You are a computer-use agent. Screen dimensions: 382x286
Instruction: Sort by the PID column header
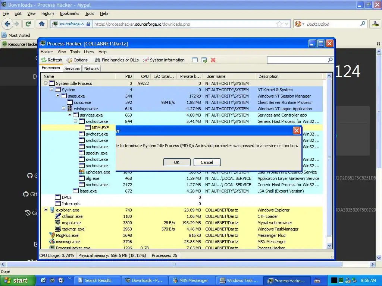point(125,76)
